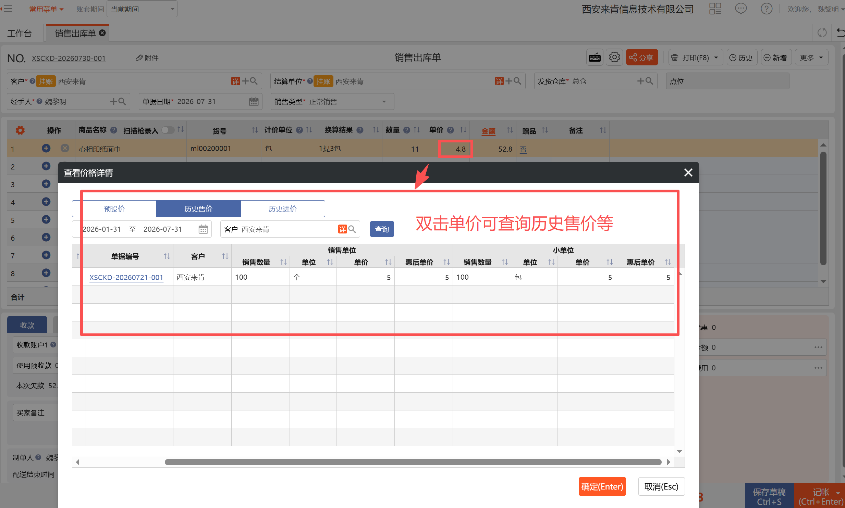Search 经手人 via magnifier icon
845x508 pixels.
122,102
